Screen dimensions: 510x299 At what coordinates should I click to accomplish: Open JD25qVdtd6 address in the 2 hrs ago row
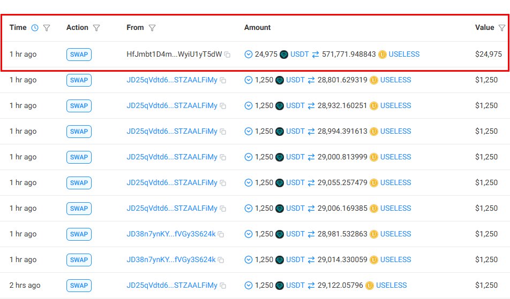172,285
